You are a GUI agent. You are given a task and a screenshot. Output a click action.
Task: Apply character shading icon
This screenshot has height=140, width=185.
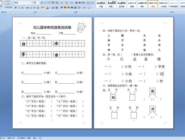[x=53, y=8]
